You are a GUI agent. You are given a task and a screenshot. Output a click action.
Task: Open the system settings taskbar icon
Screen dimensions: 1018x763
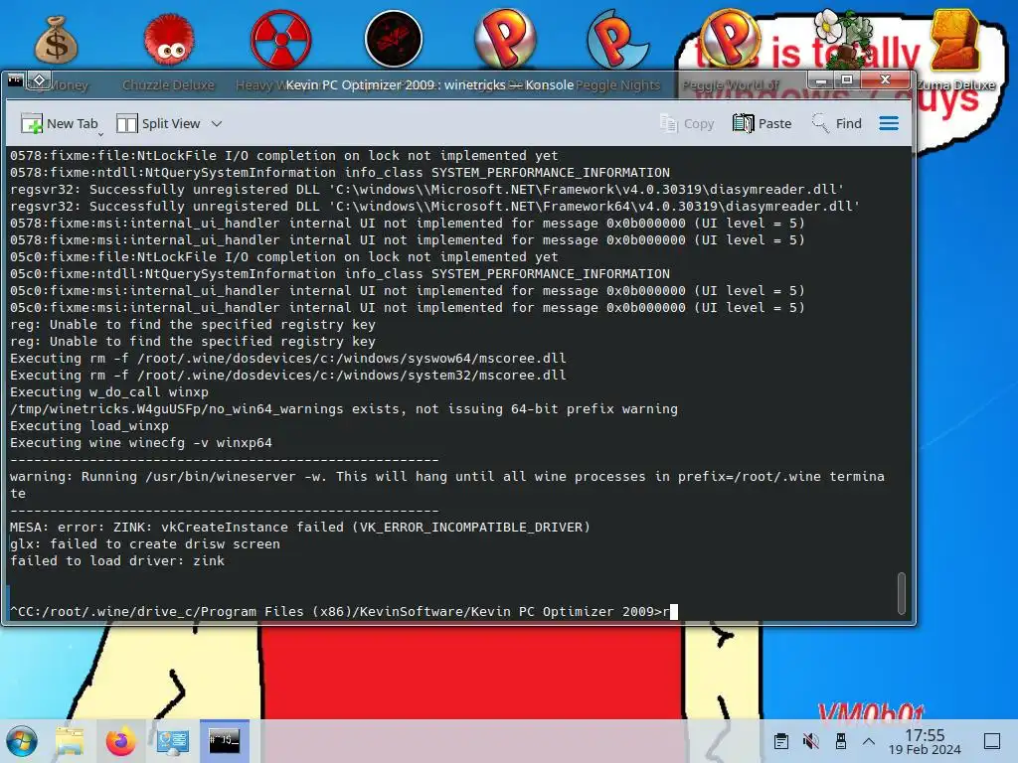tap(173, 741)
